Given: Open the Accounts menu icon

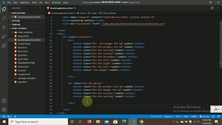Looking at the screenshot, I should pyautogui.click(x=4, y=101).
